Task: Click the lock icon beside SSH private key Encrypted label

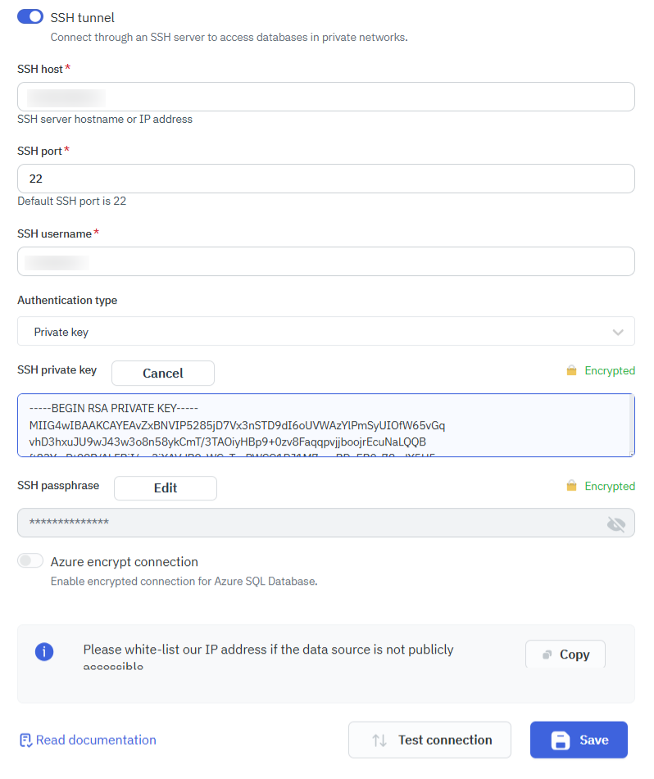Action: pos(571,370)
